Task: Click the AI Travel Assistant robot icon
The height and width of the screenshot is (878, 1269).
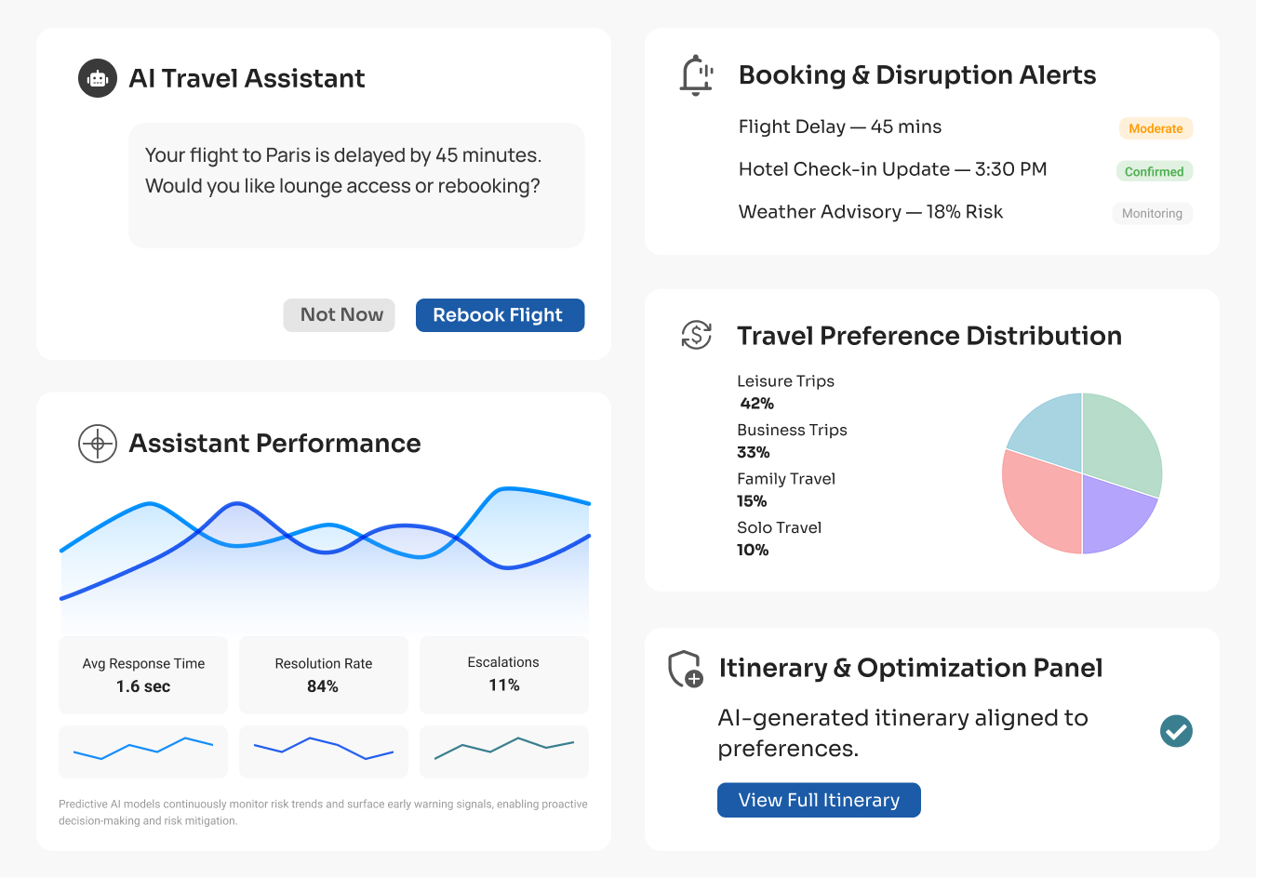Action: (x=98, y=79)
